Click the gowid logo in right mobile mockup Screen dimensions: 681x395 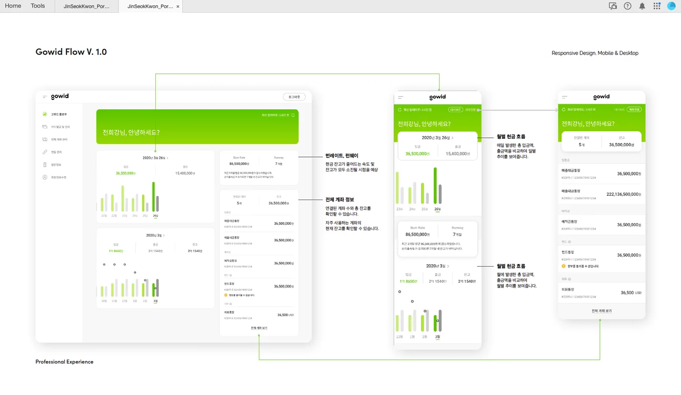click(x=601, y=96)
